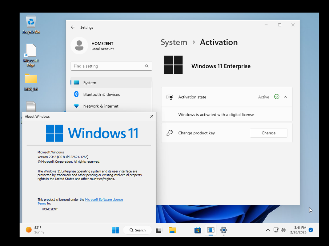Switch to the winver app on taskbar
This screenshot has height=246, width=329.
point(211,230)
